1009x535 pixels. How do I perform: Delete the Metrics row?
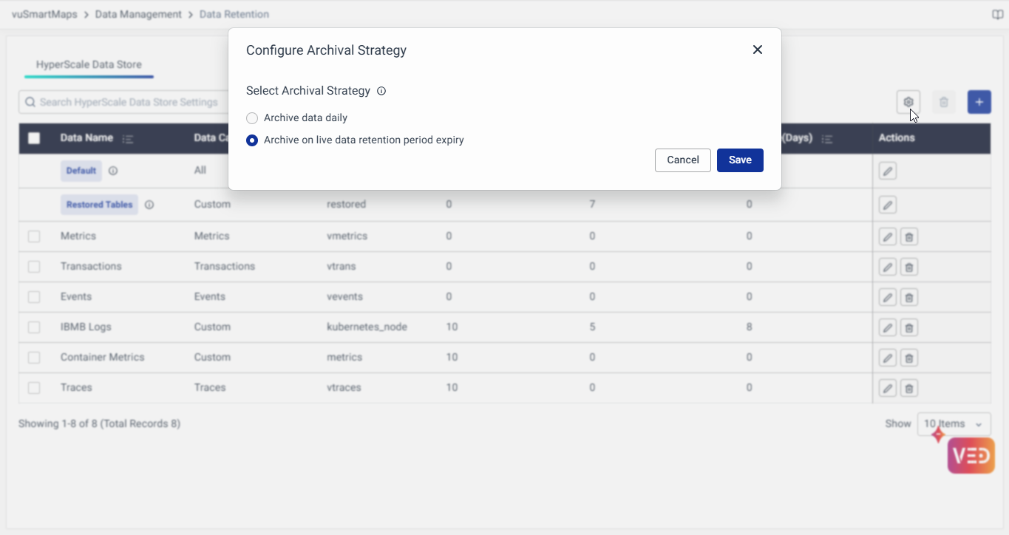point(909,237)
